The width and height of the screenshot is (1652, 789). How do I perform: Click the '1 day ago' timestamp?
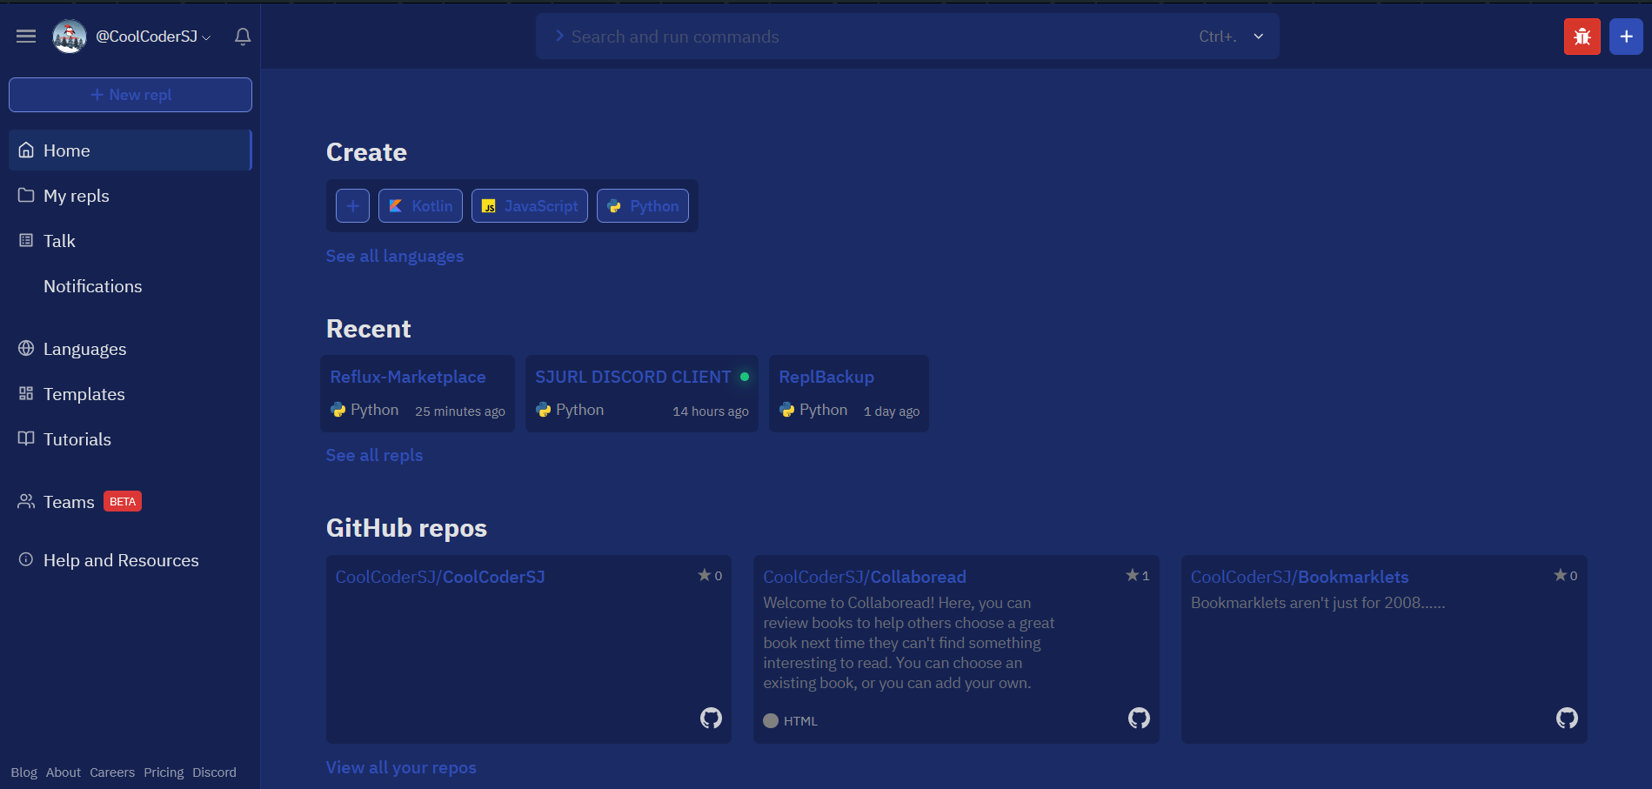pyautogui.click(x=892, y=411)
